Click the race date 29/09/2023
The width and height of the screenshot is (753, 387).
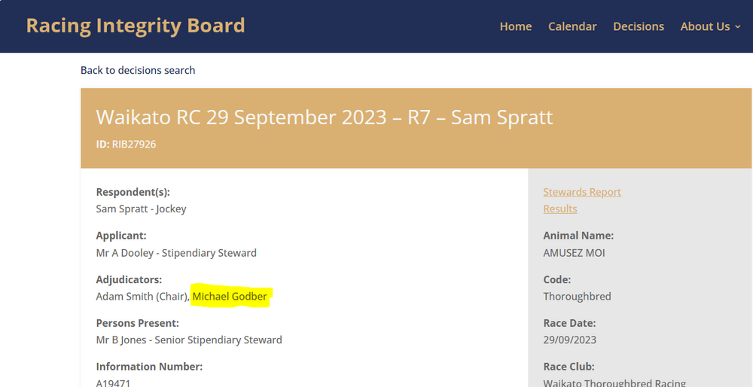click(x=569, y=340)
